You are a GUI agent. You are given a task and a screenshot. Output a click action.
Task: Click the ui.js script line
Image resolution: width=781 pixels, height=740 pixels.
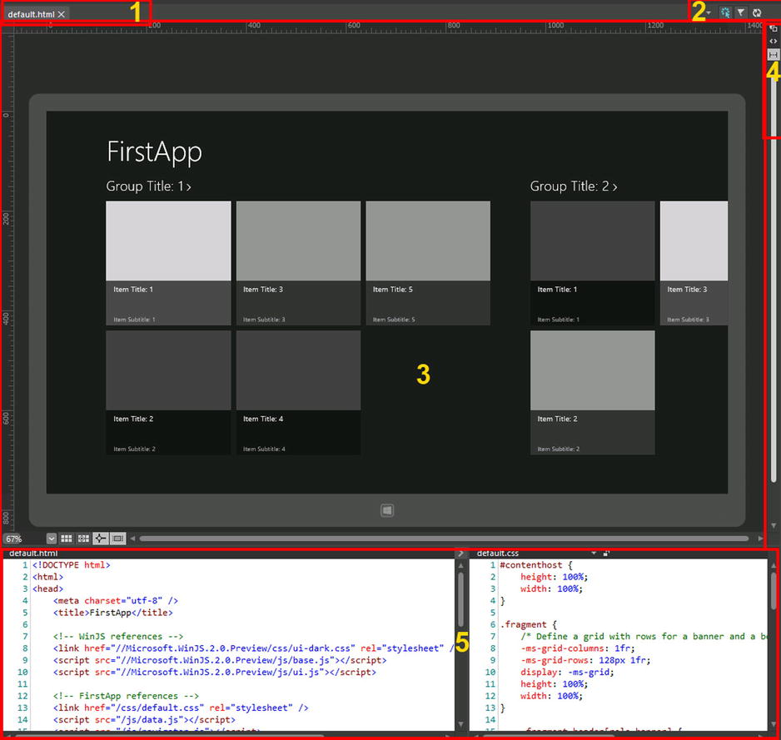point(215,673)
